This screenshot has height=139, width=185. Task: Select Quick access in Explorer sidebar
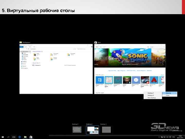point(25,52)
